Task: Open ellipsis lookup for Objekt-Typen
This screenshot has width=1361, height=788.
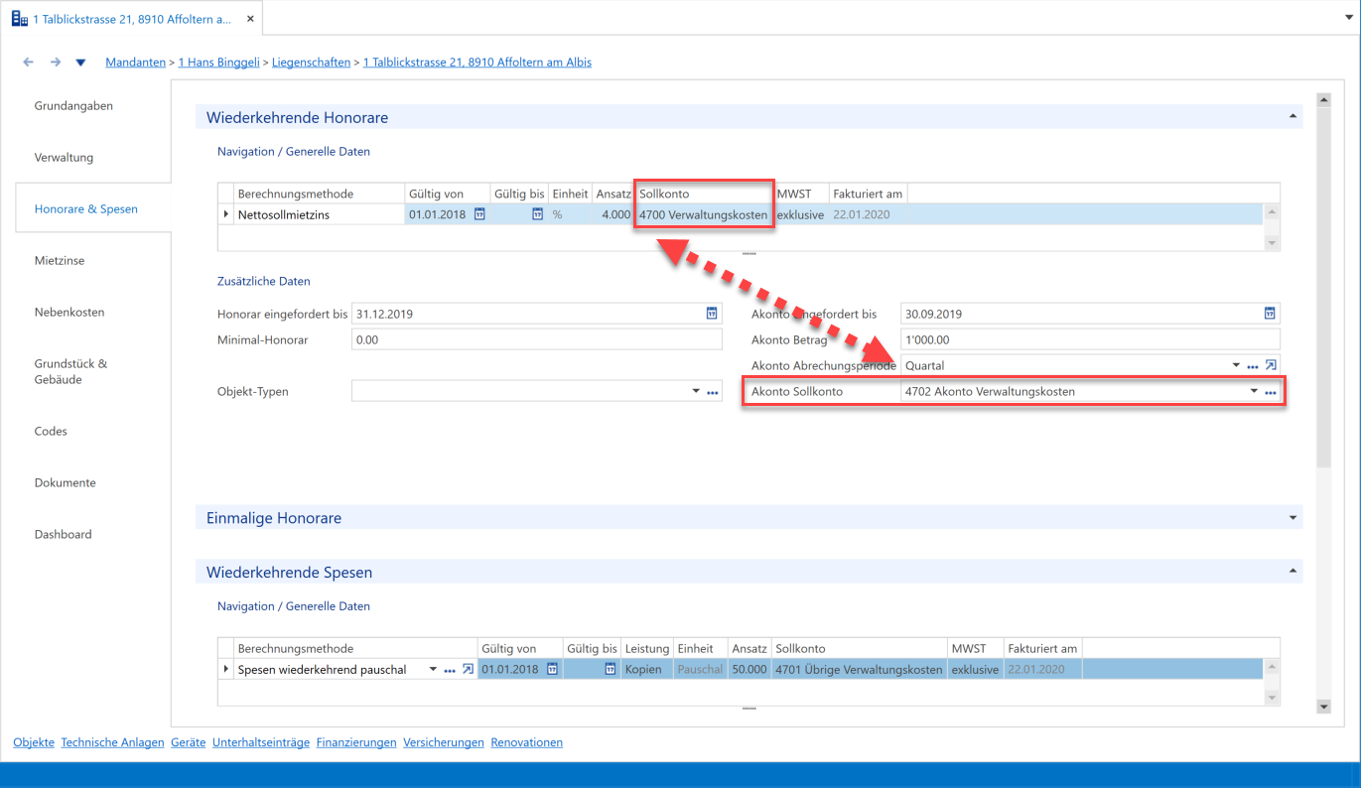Action: (x=712, y=392)
